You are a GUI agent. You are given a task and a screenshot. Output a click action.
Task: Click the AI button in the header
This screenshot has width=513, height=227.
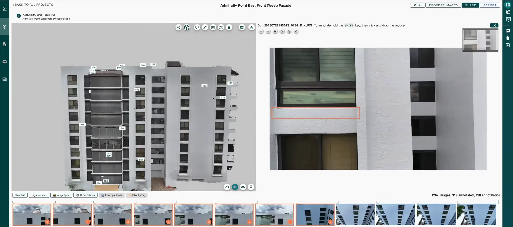417,5
